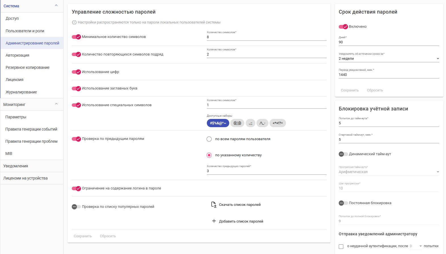Viewport: 446px width, 254px height.
Task: Open the expiry notification period dropdown
Action: pos(389,59)
